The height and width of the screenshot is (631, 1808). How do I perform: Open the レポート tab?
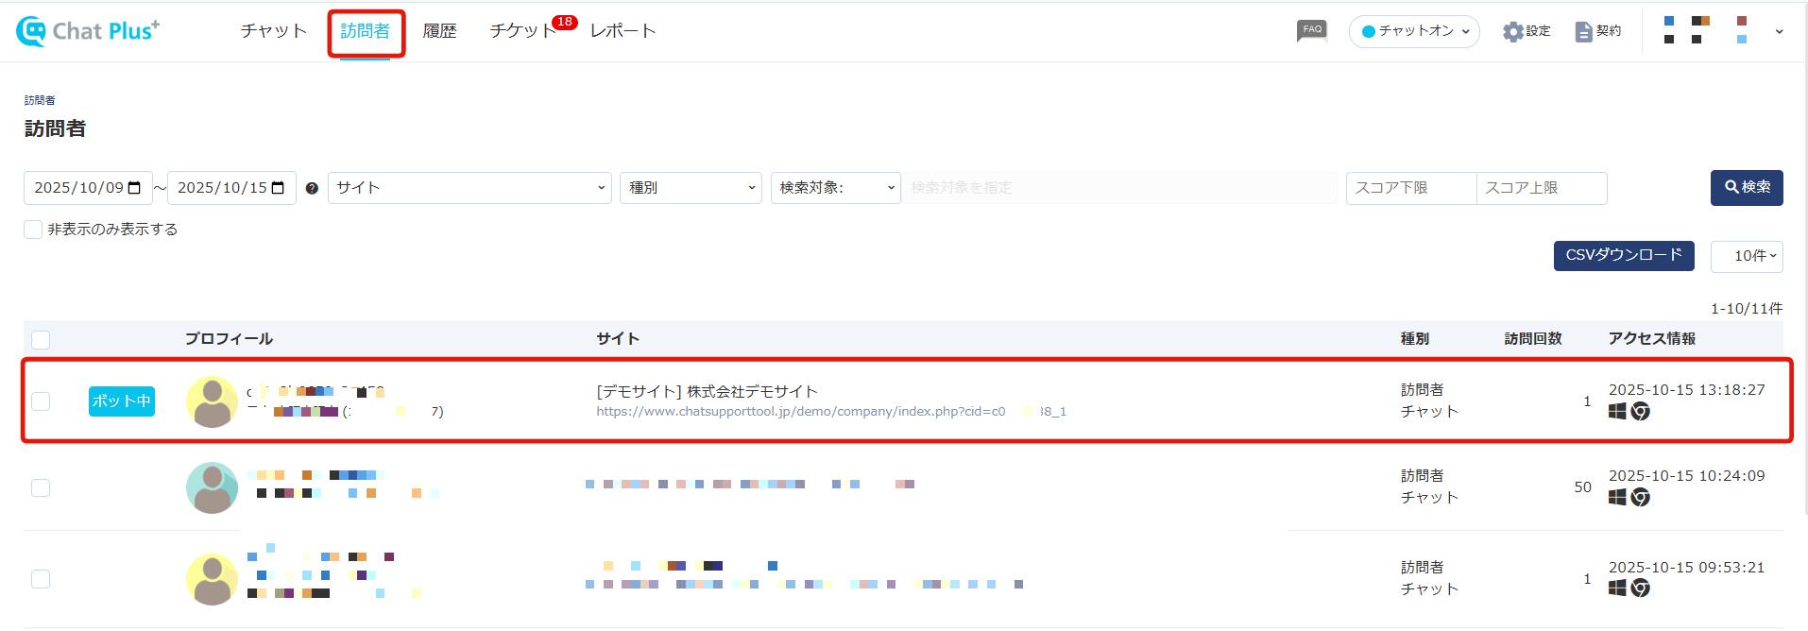pyautogui.click(x=623, y=31)
